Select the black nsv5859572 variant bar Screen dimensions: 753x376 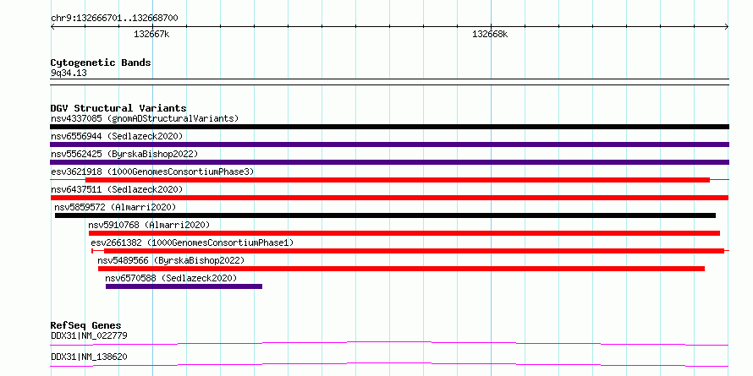pyautogui.click(x=385, y=215)
